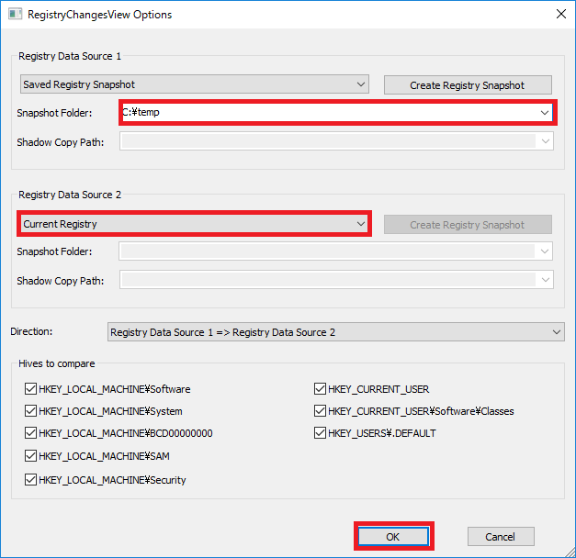Image resolution: width=576 pixels, height=558 pixels.
Task: Click Create Registry Snapshot for Source 1
Action: coord(468,84)
